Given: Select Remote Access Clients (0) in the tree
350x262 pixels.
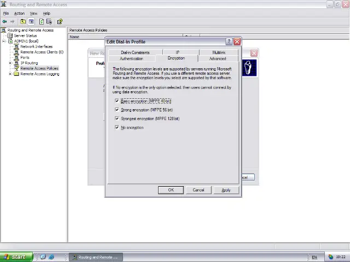Looking at the screenshot, I should tap(42, 52).
